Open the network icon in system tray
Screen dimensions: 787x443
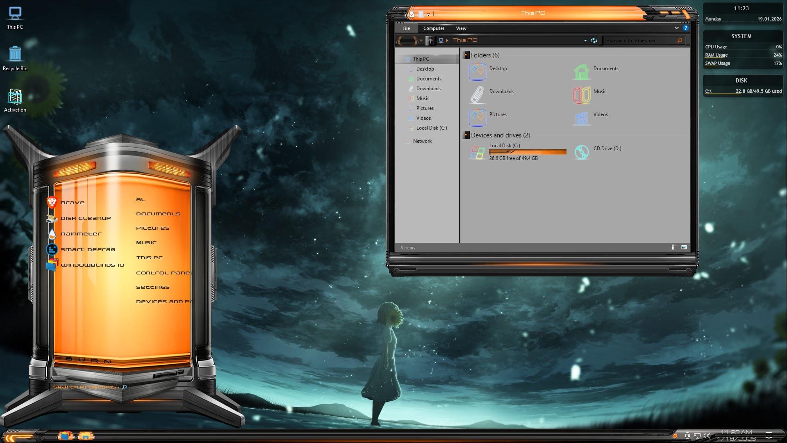coord(697,436)
